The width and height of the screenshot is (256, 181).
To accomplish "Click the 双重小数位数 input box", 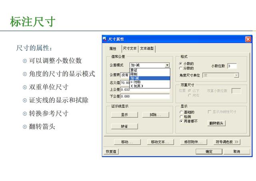I will (236, 91).
